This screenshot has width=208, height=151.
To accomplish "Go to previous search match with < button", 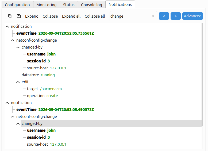I will coord(164,16).
